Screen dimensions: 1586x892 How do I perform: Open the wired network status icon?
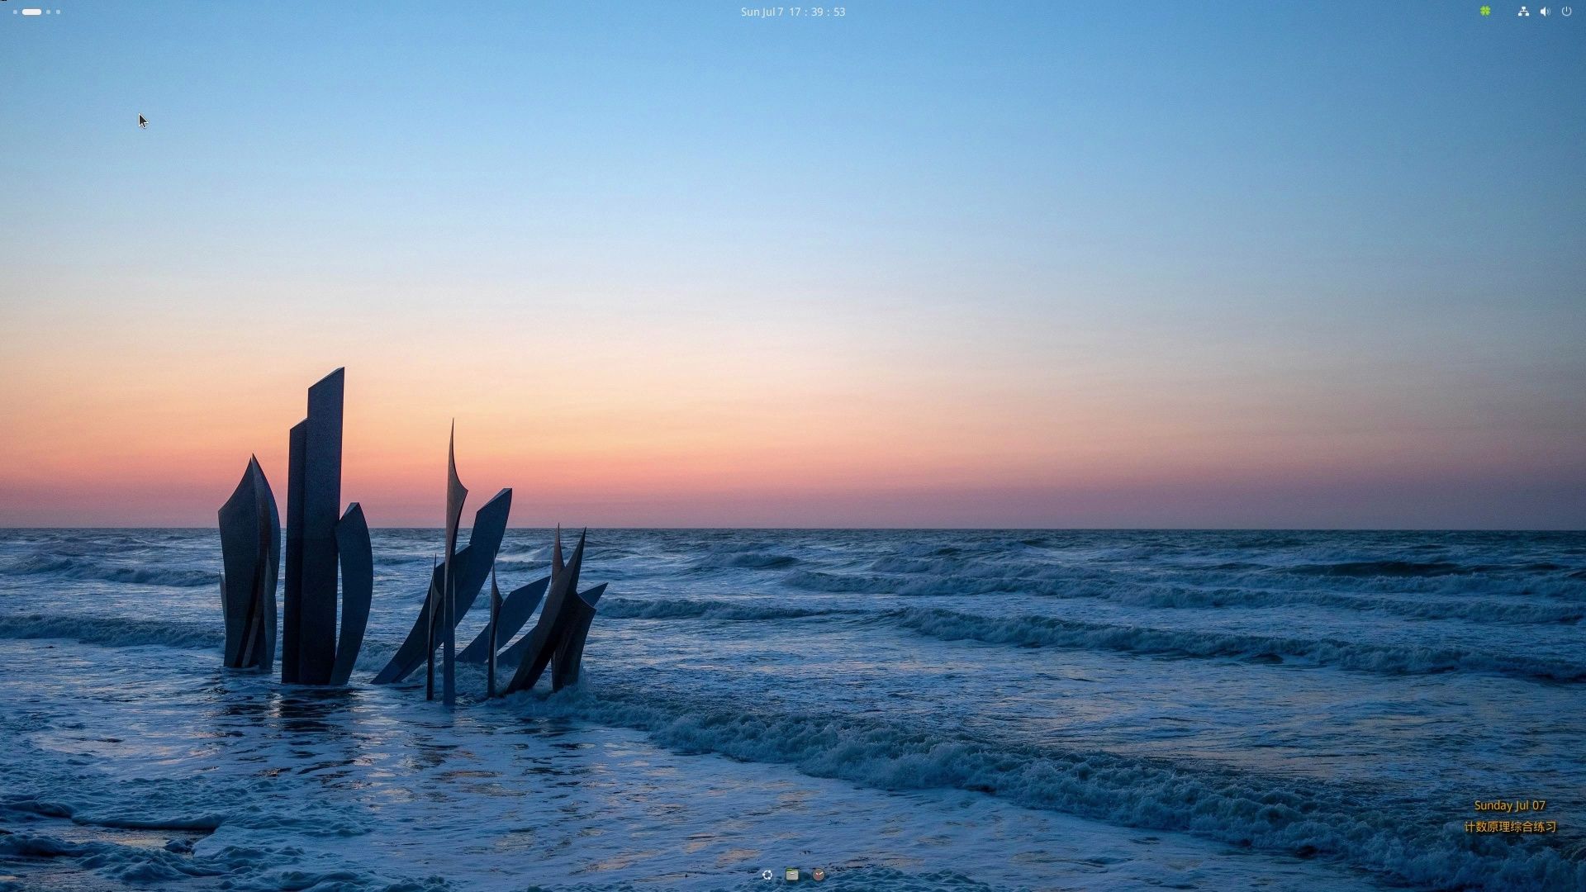(1523, 12)
